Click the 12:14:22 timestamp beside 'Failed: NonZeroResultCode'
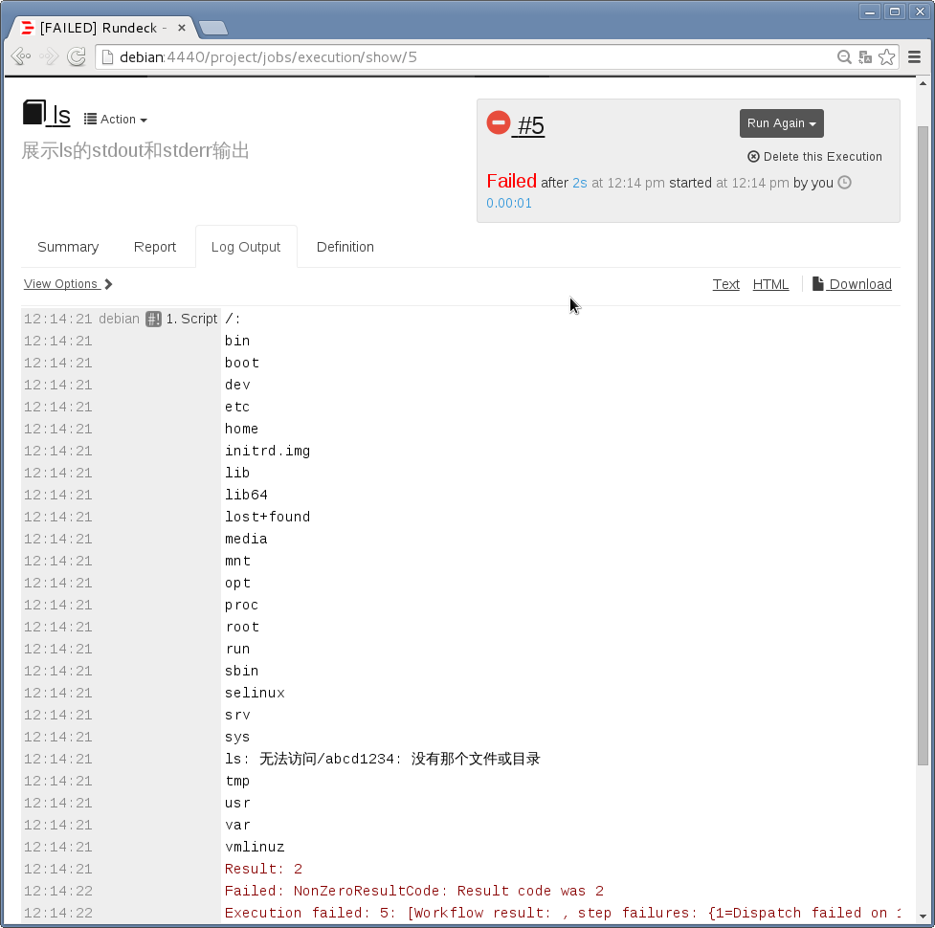 (x=57, y=891)
